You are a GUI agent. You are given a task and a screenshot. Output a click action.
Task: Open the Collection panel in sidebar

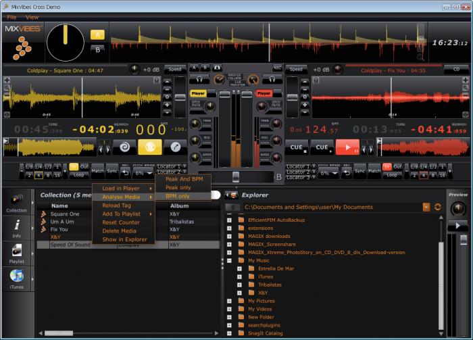[x=17, y=203]
